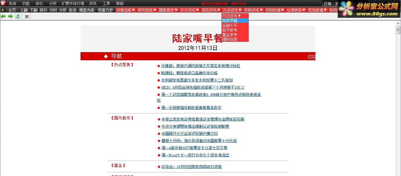Click the 【基金】 section heading
Screen dimensions: 401x176
tap(118, 165)
